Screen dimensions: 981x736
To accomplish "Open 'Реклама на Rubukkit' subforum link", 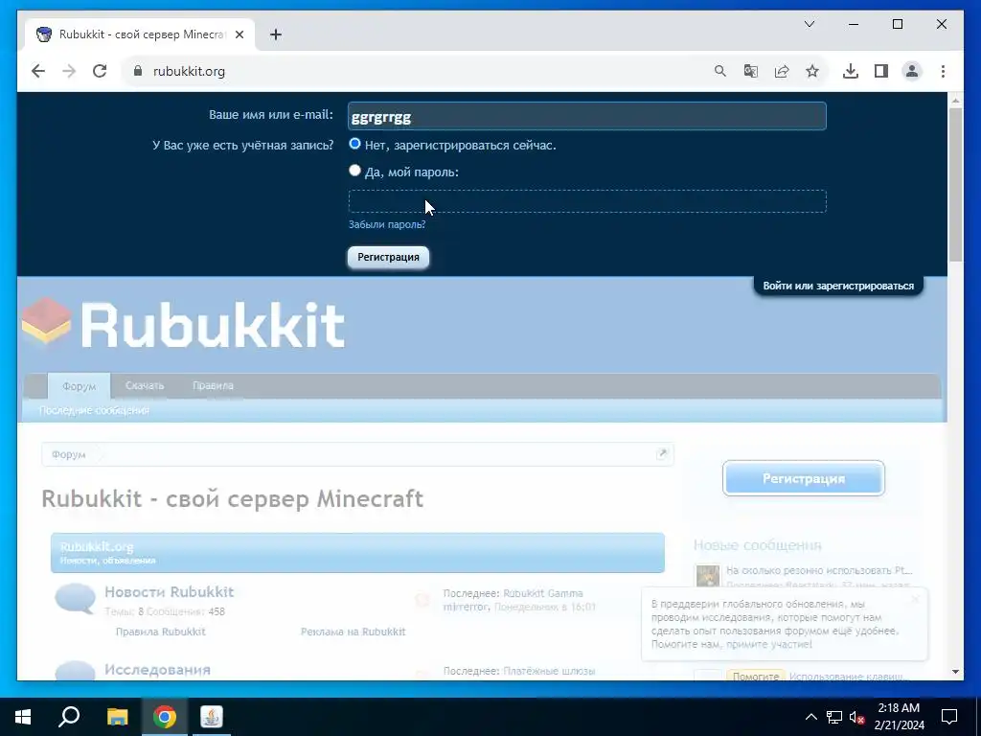I will click(x=353, y=632).
